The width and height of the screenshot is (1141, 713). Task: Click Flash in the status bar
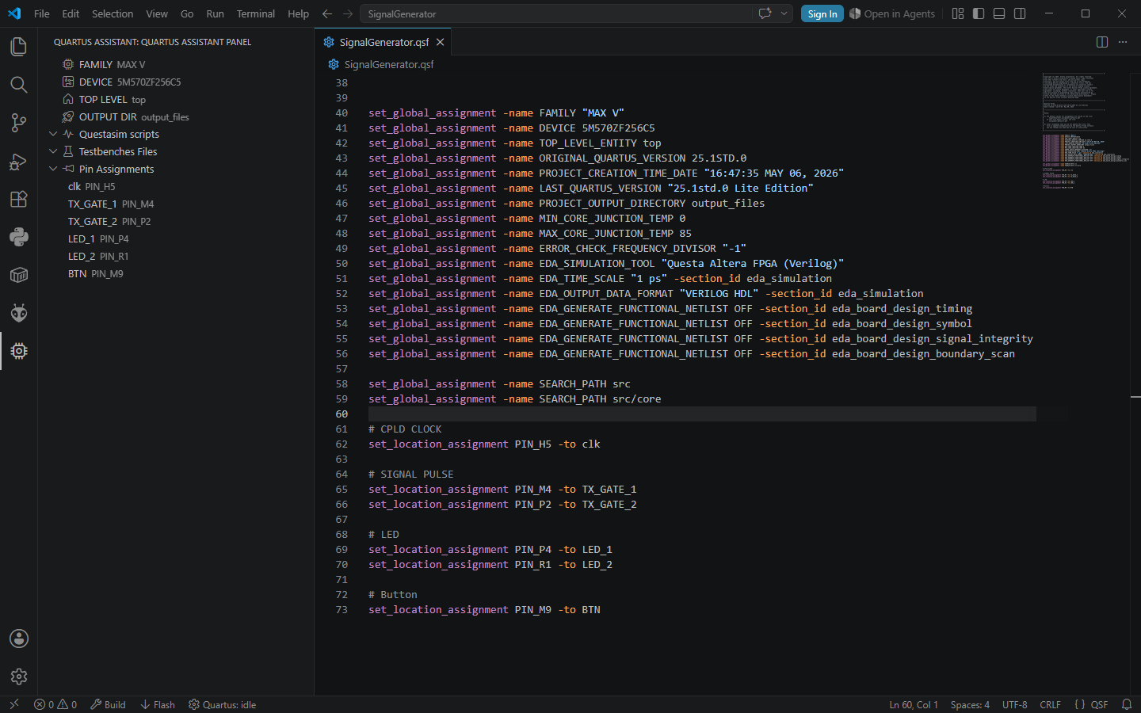(158, 704)
